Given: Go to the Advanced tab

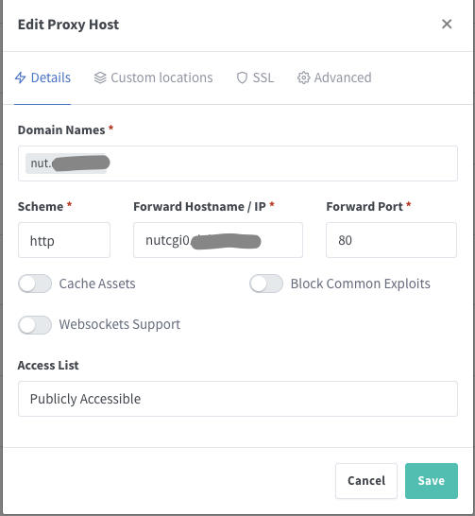Looking at the screenshot, I should click(x=334, y=77).
